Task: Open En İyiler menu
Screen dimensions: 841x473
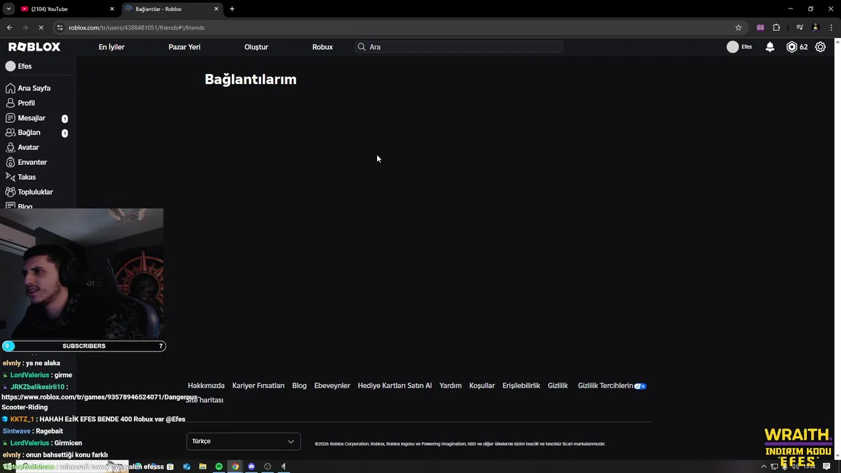Action: tap(112, 47)
